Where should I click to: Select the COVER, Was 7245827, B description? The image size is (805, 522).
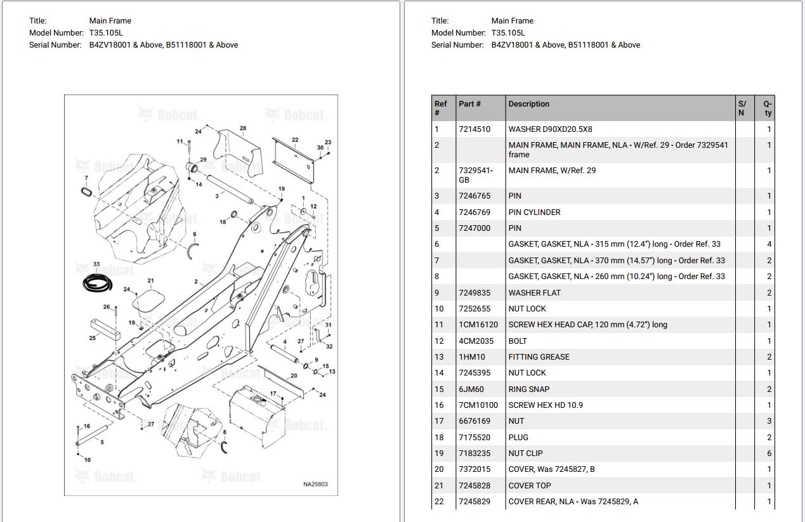(x=551, y=469)
